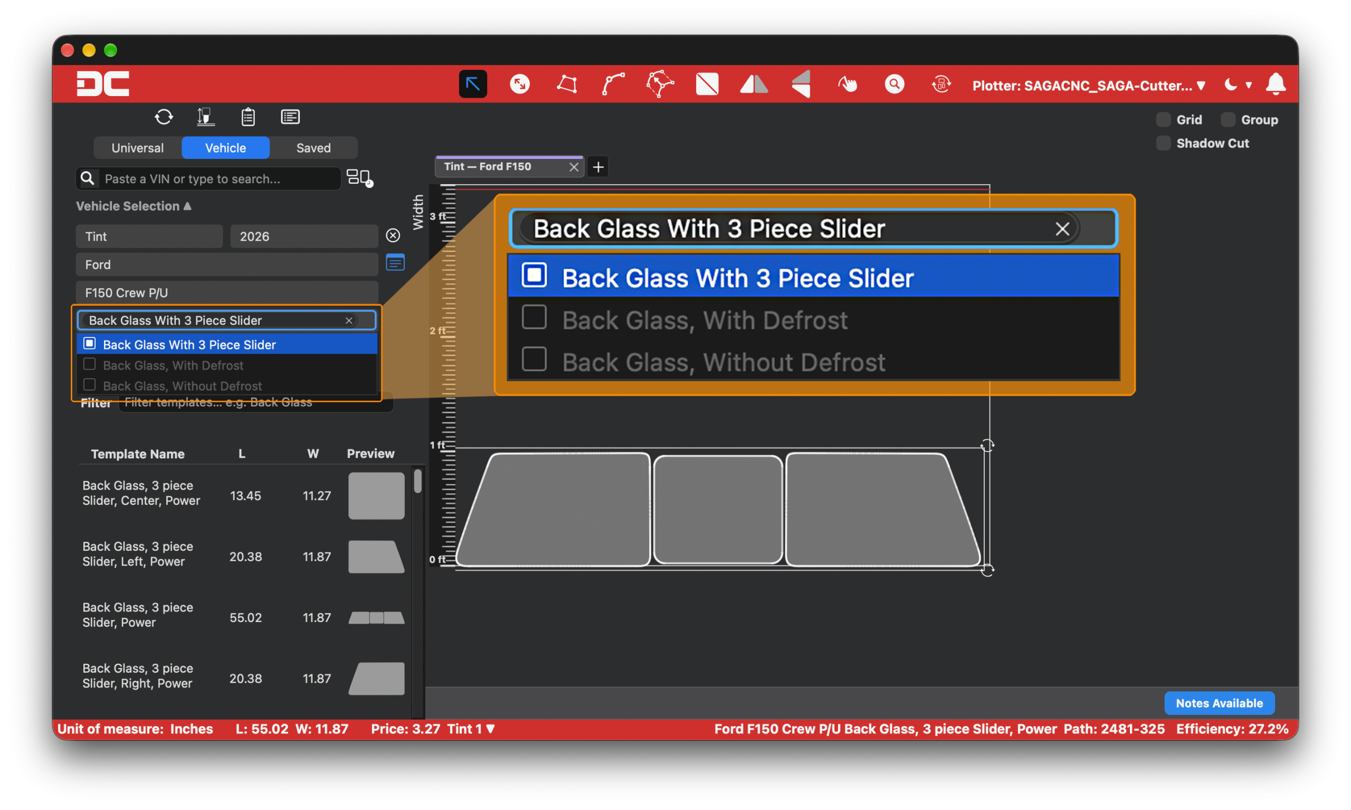Open the Plotter selection dropdown

[x=1088, y=85]
